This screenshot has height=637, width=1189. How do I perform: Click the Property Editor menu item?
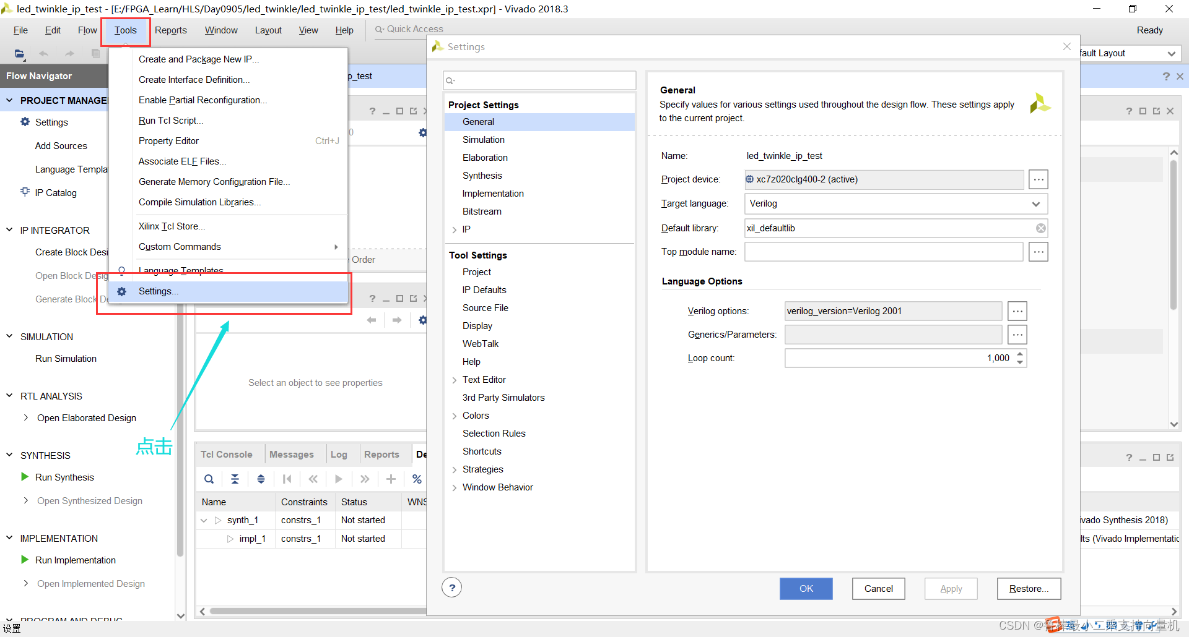pyautogui.click(x=228, y=141)
